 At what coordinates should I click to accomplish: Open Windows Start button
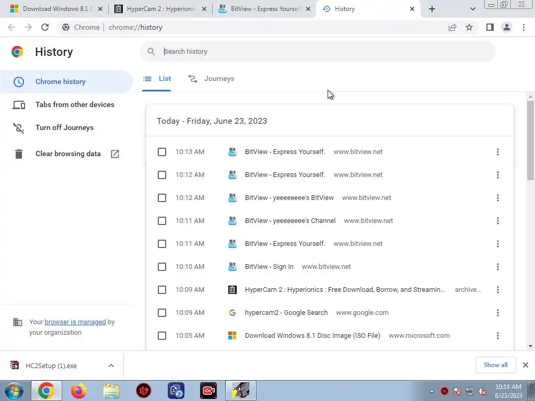tap(14, 391)
